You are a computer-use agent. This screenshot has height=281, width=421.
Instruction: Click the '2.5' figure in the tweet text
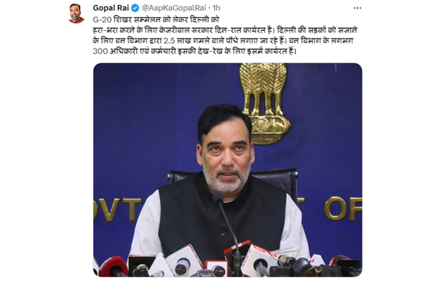click(169, 41)
